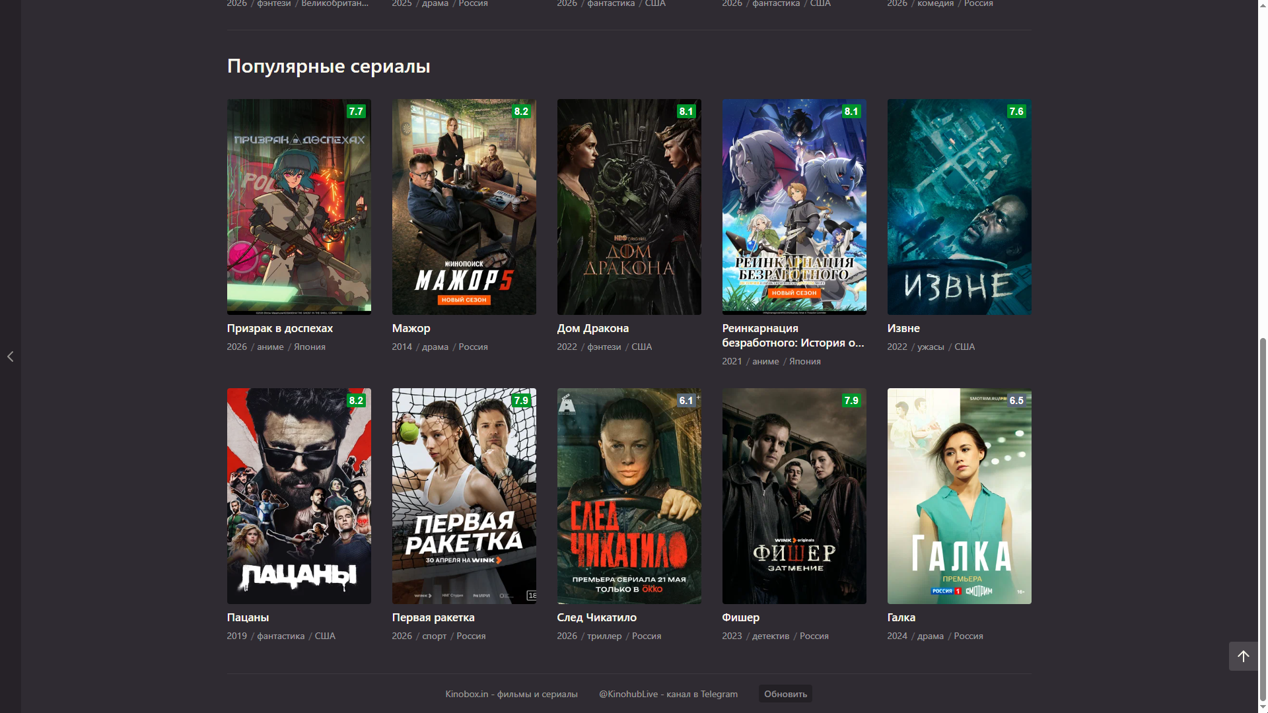The height and width of the screenshot is (713, 1268).
Task: Click the 8.2 rating badge on Пацаны
Action: coord(356,401)
